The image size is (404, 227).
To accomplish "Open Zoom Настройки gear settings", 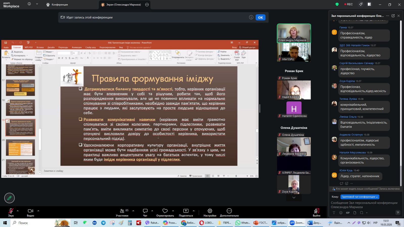I will [x=210, y=211].
